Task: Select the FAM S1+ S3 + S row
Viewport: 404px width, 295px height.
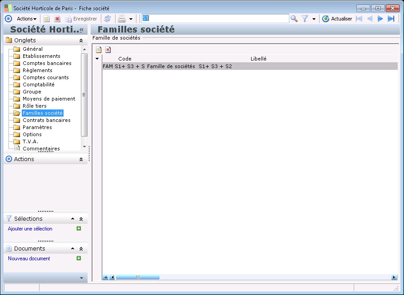Action: (250, 66)
